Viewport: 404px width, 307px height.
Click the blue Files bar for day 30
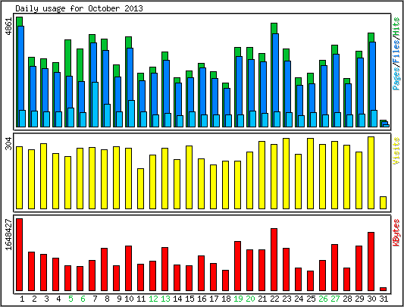coord(373,76)
